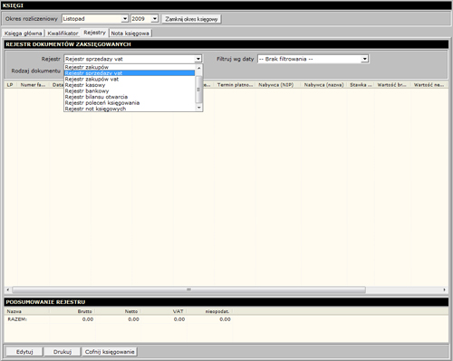Click Cofnij księgowanie button

pyautogui.click(x=110, y=352)
